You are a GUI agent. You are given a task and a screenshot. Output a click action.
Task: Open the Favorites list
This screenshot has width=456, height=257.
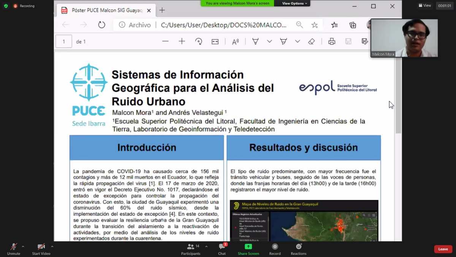pos(334,25)
